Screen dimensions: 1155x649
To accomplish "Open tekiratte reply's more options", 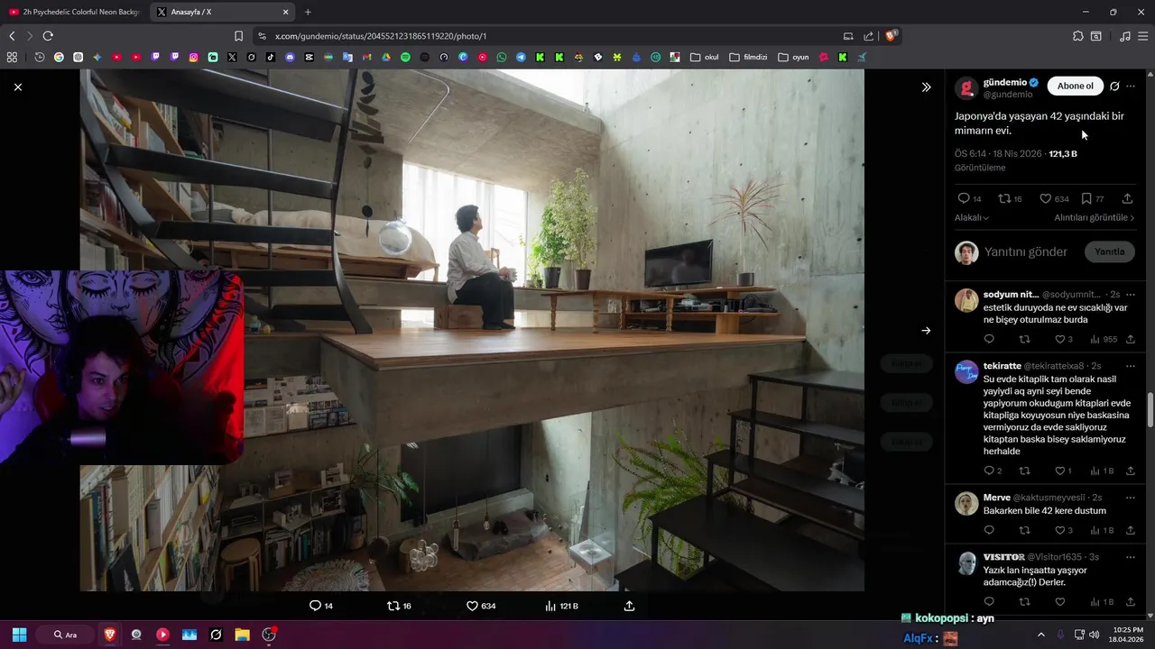I will [x=1131, y=366].
